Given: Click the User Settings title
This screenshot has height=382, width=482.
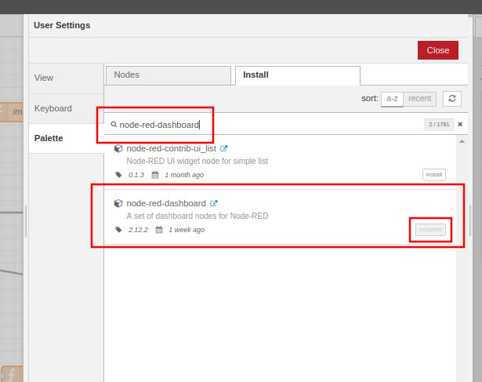Looking at the screenshot, I should [x=62, y=25].
